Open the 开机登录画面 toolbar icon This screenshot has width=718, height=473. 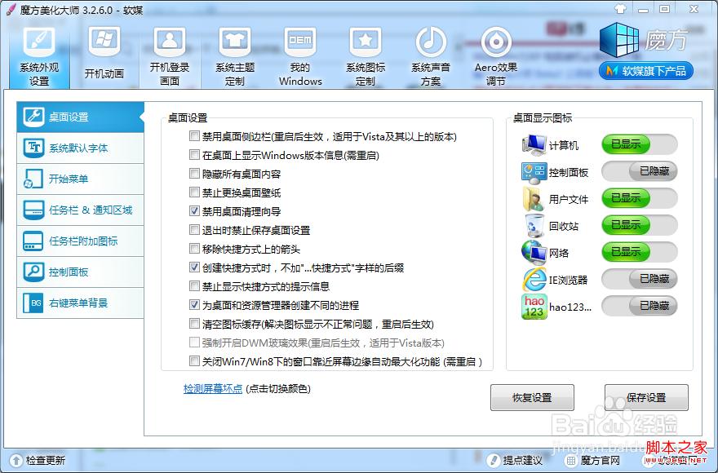170,42
